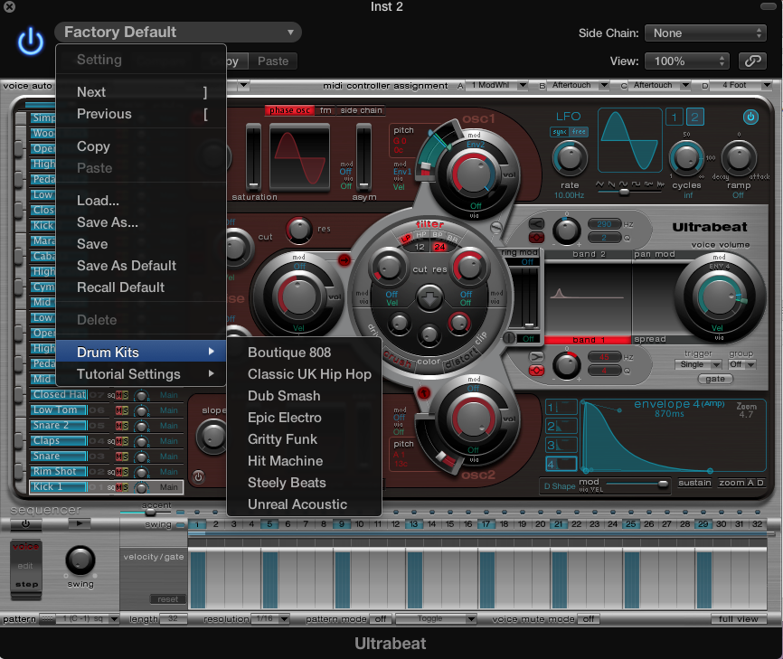Viewport: 783px width, 659px height.
Task: Toggle power button below slope knob
Action: click(198, 476)
